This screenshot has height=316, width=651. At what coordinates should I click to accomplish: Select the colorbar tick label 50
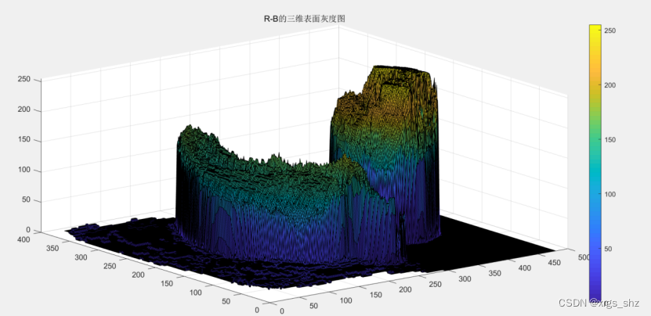608,249
